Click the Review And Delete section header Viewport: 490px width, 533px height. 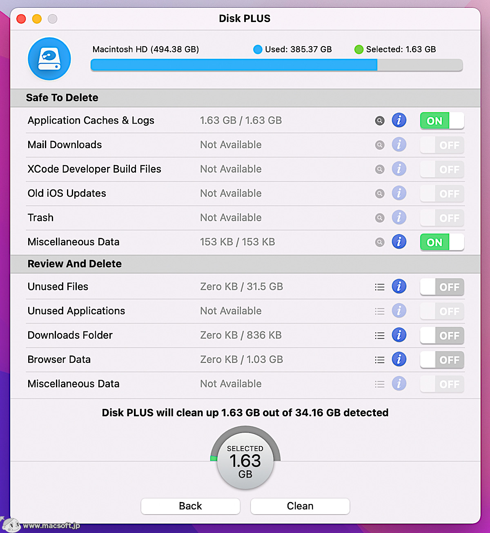coord(245,264)
